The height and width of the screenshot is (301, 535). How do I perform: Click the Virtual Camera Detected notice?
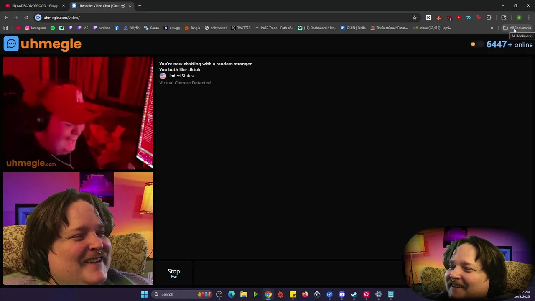[185, 83]
